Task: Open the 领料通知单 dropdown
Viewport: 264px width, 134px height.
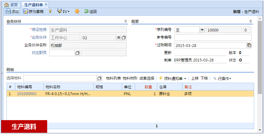Action: tap(173, 78)
